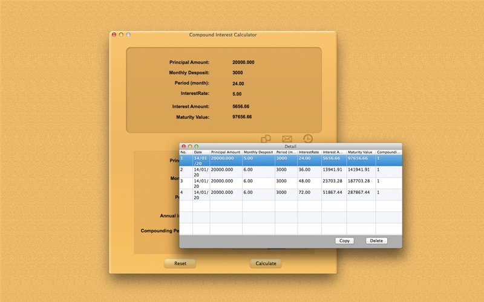Click interest amount 51867.44 cell
The image size is (484, 302).
334,194
